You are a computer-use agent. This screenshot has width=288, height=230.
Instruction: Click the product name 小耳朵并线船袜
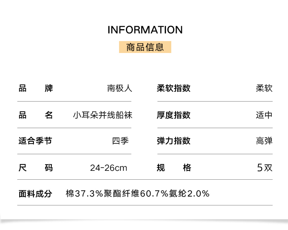pos(103,115)
